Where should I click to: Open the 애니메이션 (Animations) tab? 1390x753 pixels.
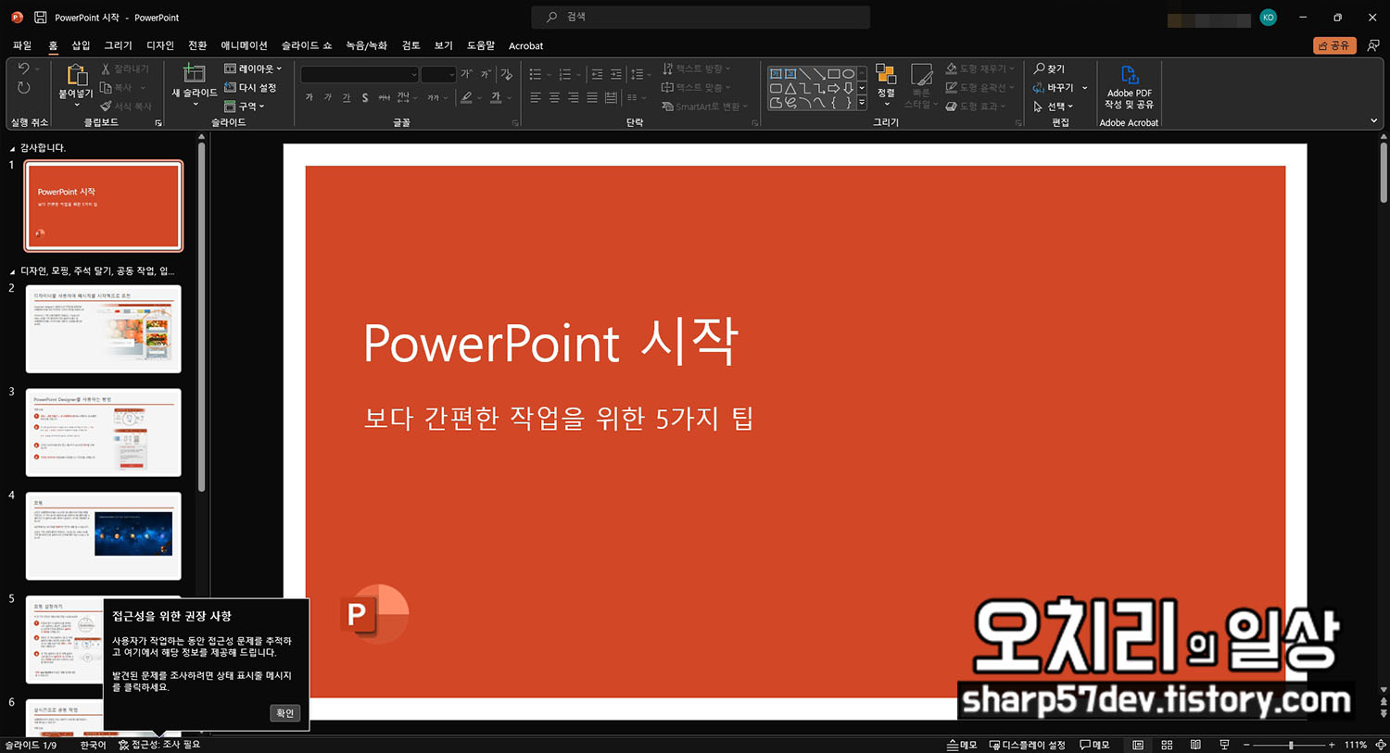click(244, 45)
